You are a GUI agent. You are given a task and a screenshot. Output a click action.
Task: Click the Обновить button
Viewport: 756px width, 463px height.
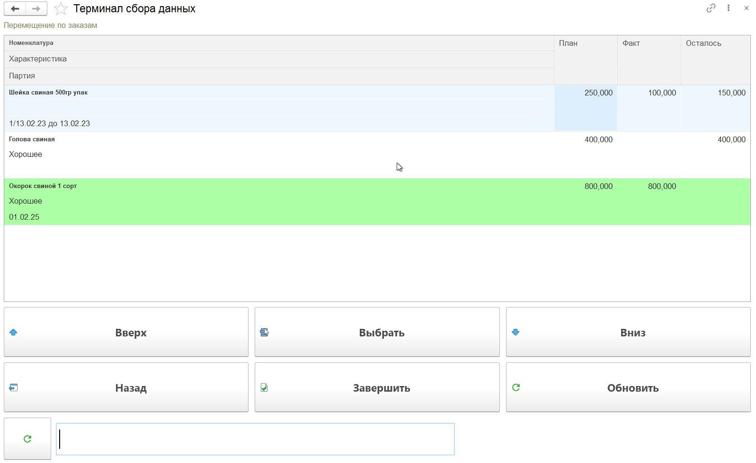[x=628, y=387]
